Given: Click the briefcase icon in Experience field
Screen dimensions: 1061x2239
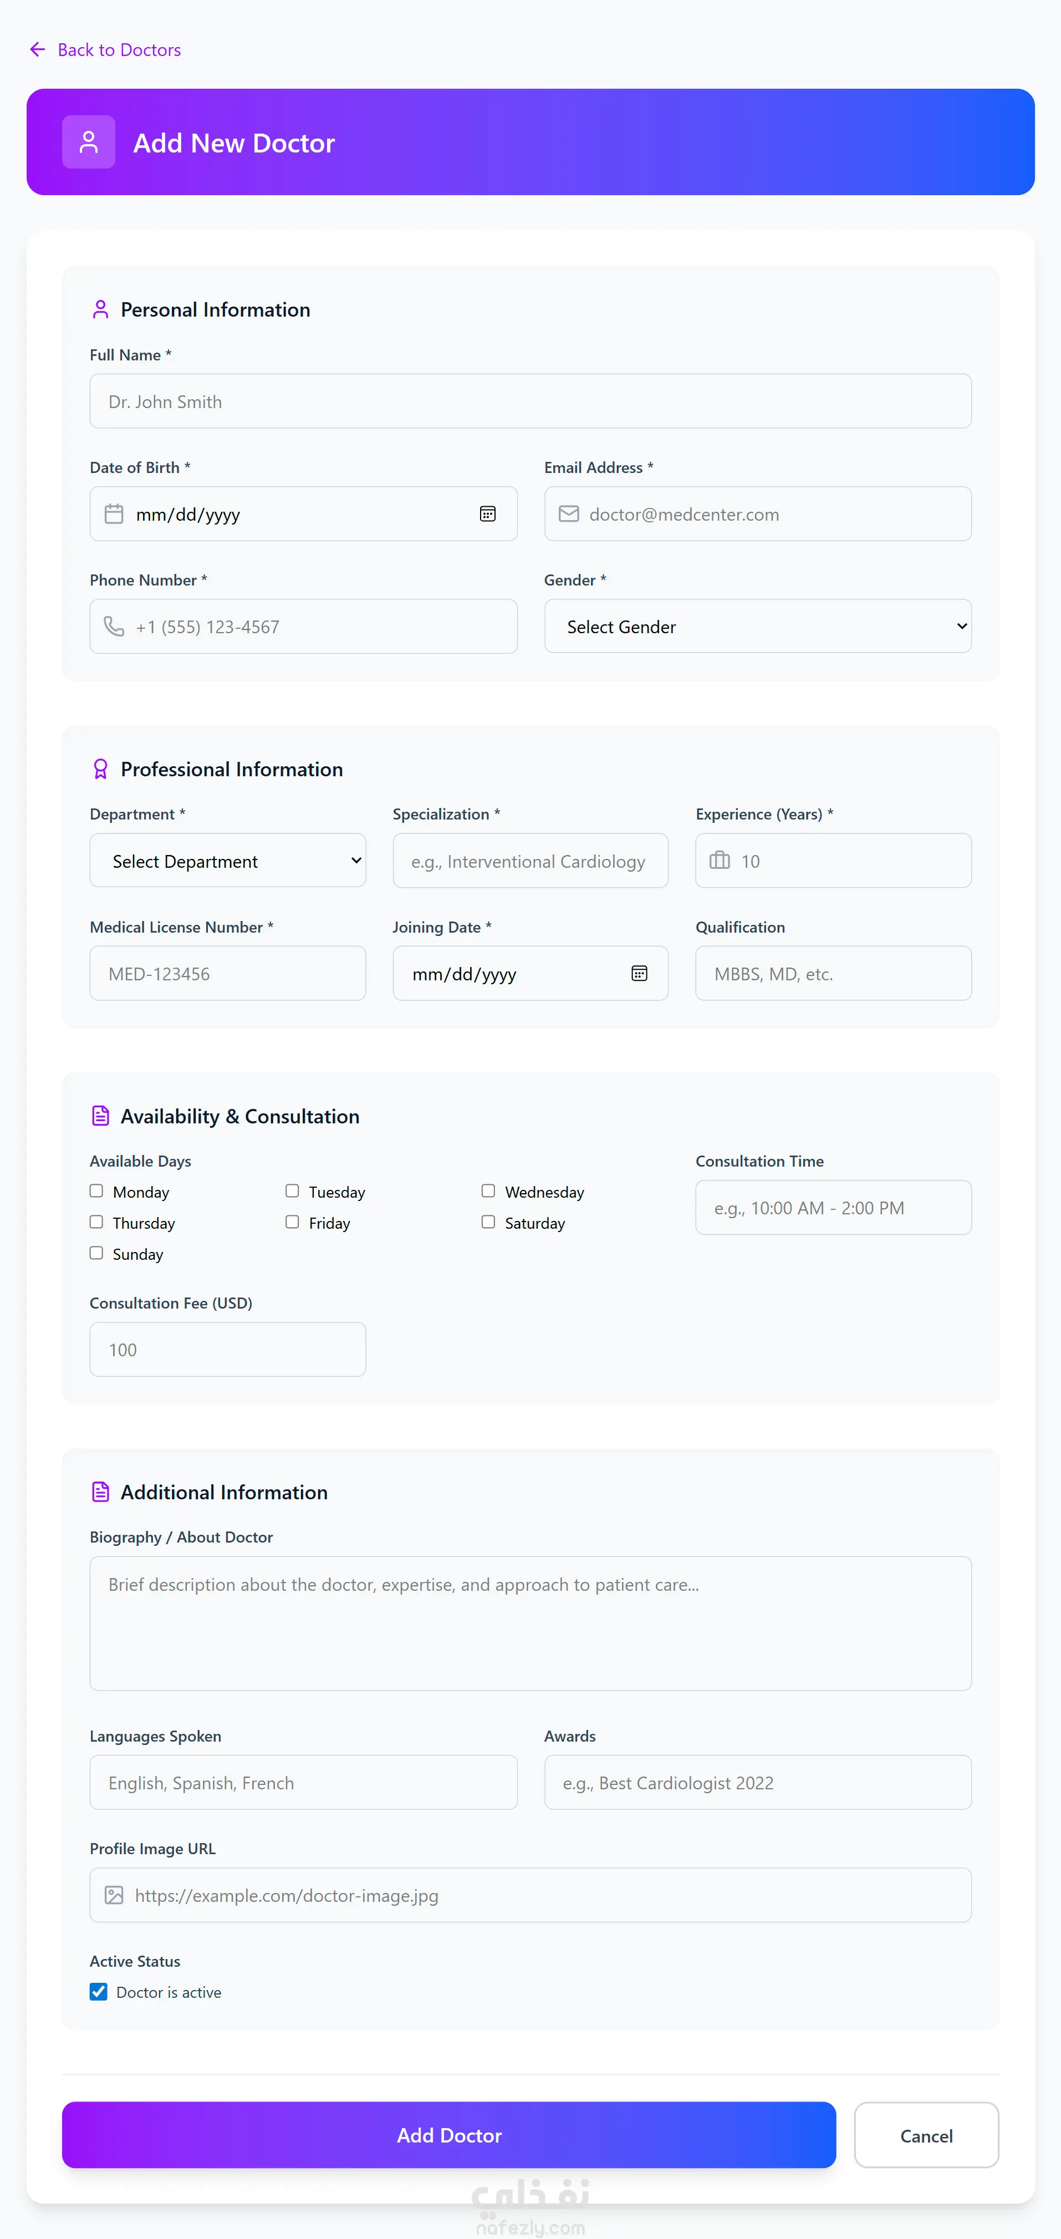Looking at the screenshot, I should (x=720, y=861).
